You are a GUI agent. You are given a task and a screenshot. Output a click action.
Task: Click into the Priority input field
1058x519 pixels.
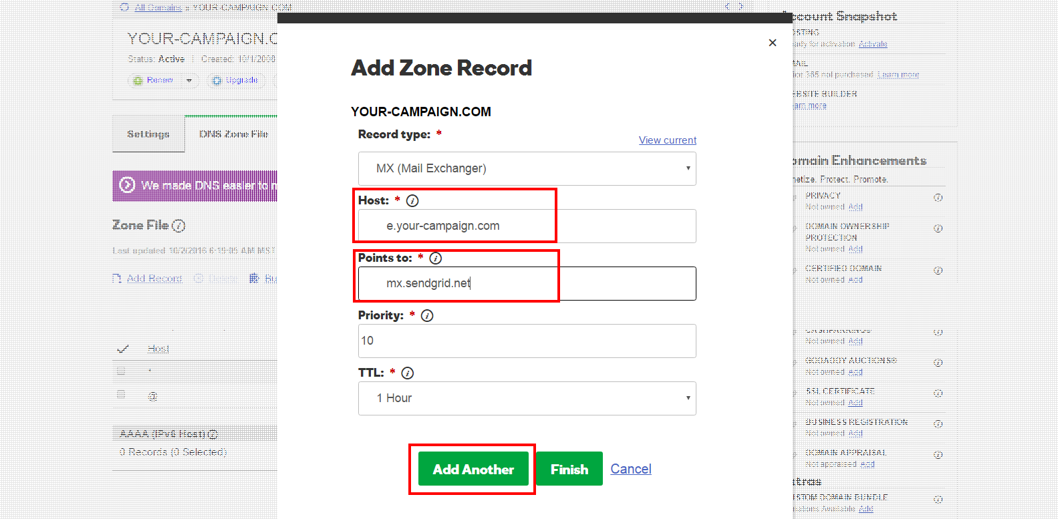click(x=527, y=341)
